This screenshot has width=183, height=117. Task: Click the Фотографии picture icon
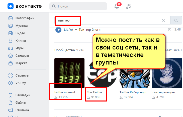11,18
